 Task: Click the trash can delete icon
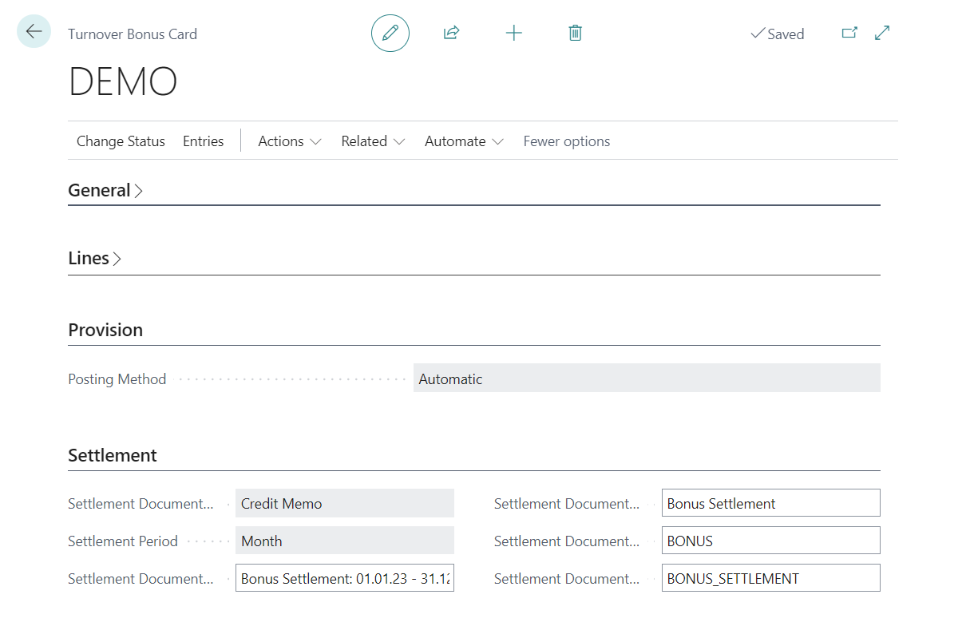click(575, 33)
